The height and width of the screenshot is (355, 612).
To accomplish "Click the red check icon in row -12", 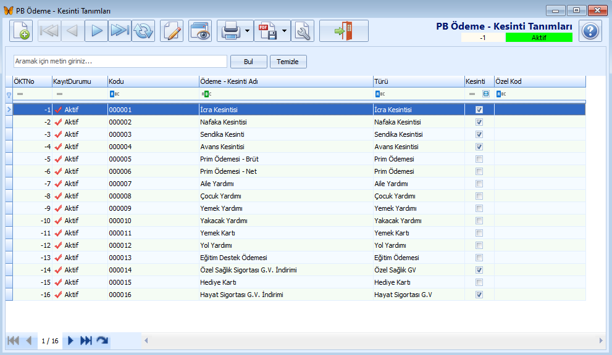I will 59,245.
